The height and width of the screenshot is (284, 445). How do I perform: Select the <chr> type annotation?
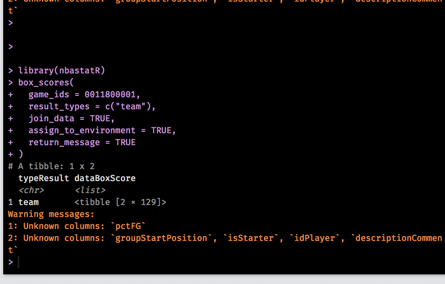(x=32, y=190)
